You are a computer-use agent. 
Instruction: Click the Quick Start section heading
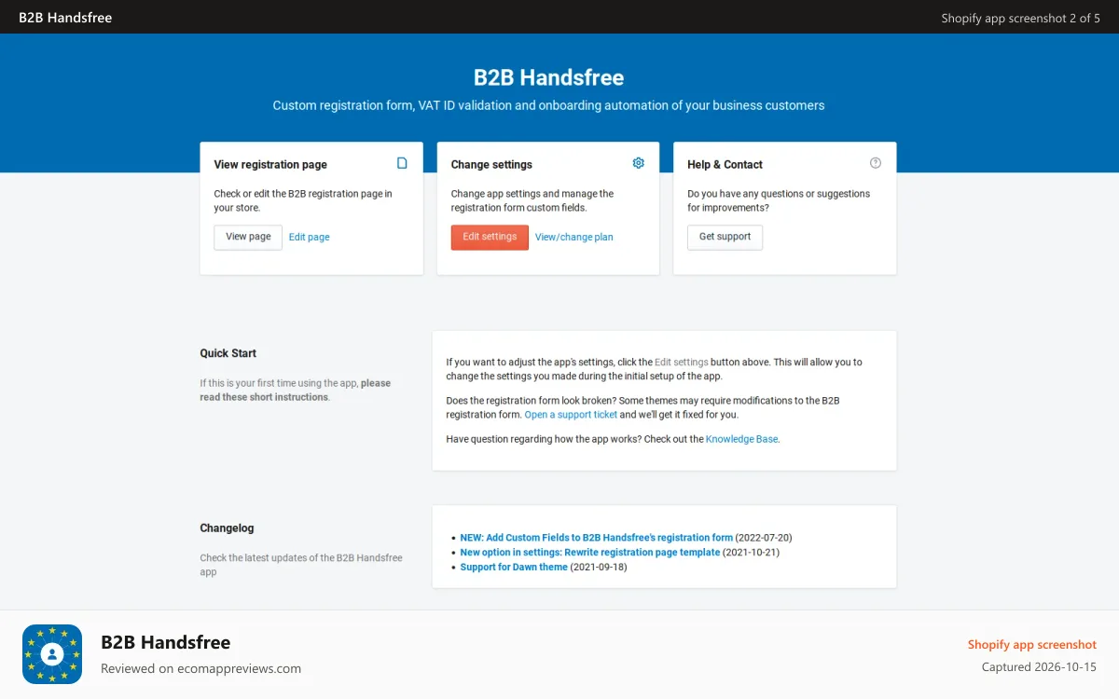pos(228,353)
